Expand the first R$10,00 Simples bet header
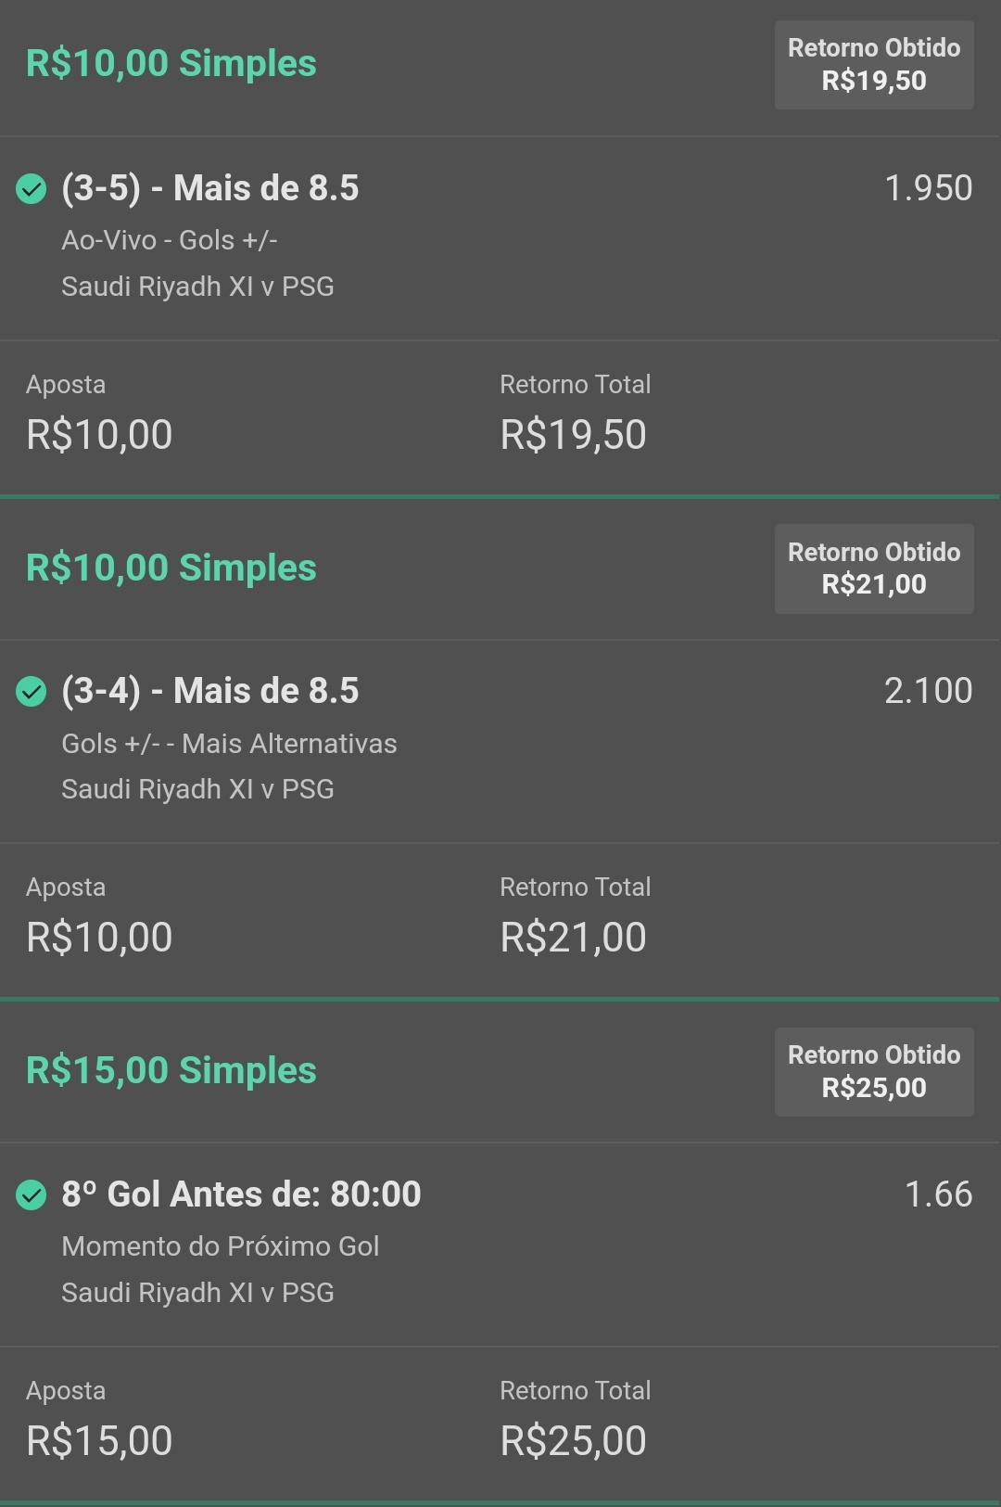 click(171, 64)
